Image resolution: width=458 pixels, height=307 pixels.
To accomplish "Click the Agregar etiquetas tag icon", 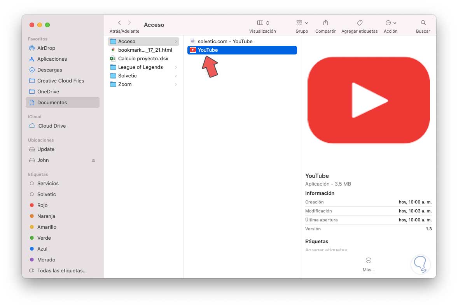I will click(x=360, y=23).
